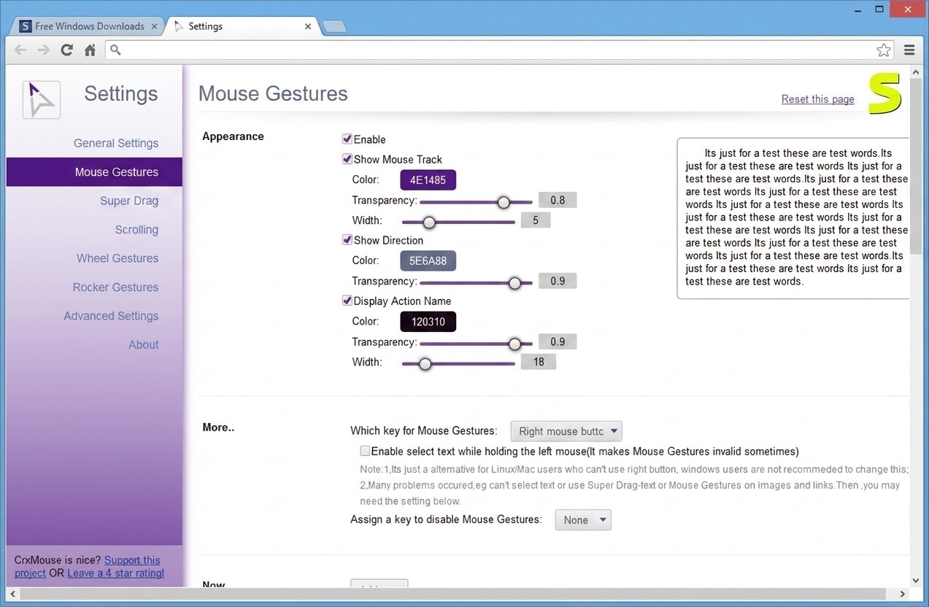The height and width of the screenshot is (607, 929).
Task: Click the Reset this page link
Action: pos(817,99)
